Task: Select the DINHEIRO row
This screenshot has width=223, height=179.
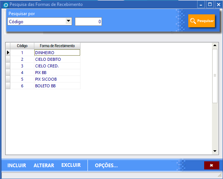Action: [57, 53]
